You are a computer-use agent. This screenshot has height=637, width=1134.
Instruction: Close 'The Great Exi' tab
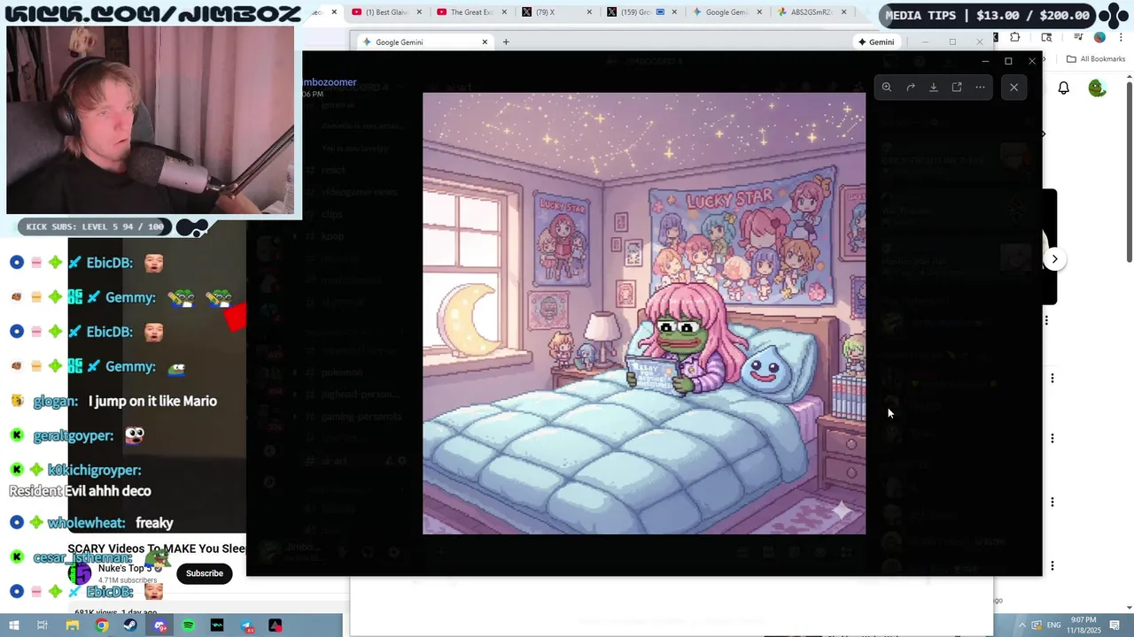tap(504, 12)
